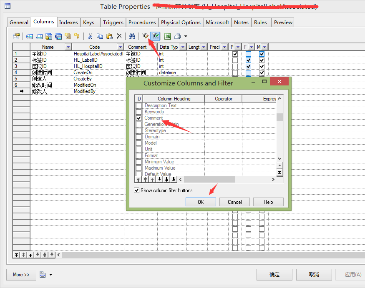Click main grid move-to-bottom arrow button
The image size is (365, 288).
(52, 255)
